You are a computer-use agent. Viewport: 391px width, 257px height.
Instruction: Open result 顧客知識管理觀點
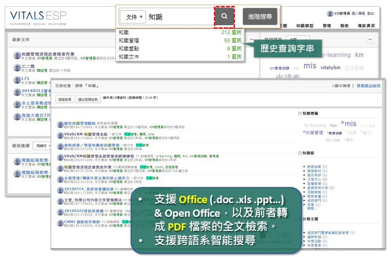[x=80, y=123]
